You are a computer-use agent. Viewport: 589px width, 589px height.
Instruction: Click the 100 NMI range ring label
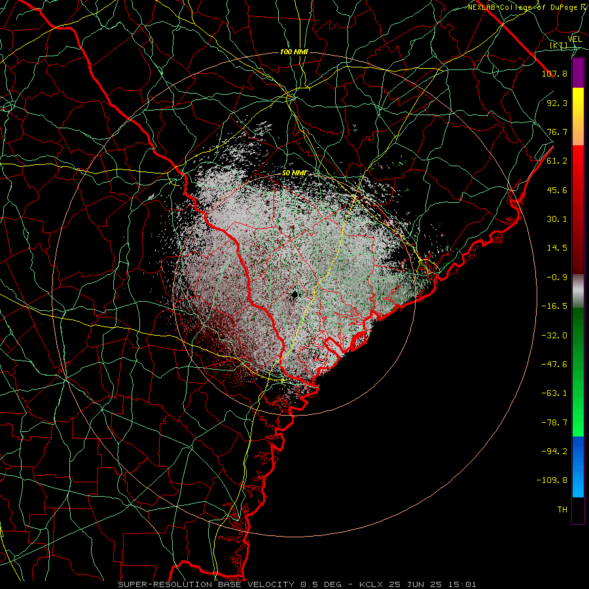tap(294, 52)
